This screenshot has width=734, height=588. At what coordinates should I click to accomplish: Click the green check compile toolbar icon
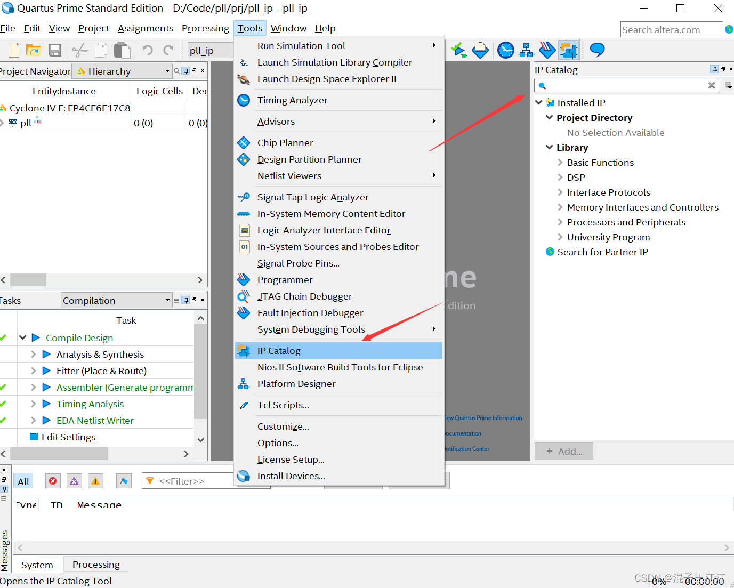(458, 50)
